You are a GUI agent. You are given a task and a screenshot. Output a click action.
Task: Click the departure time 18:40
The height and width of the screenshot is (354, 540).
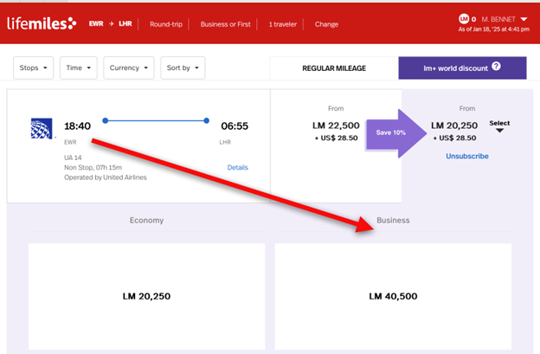(x=78, y=126)
